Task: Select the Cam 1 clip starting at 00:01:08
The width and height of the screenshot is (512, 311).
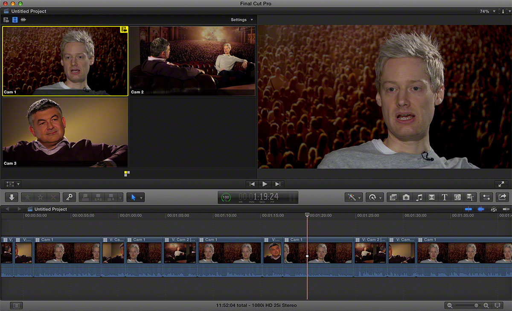Action: point(230,250)
